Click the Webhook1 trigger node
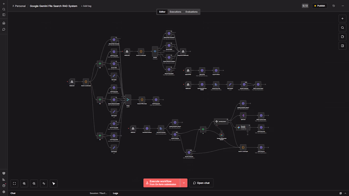This screenshot has width=349, height=196. tap(72, 82)
